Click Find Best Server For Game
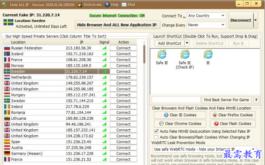The height and width of the screenshot is (165, 265). tap(227, 100)
